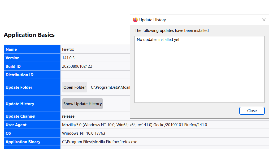Click the Firefox logo in the dialog title bar
The image size is (269, 149).
pyautogui.click(x=135, y=20)
